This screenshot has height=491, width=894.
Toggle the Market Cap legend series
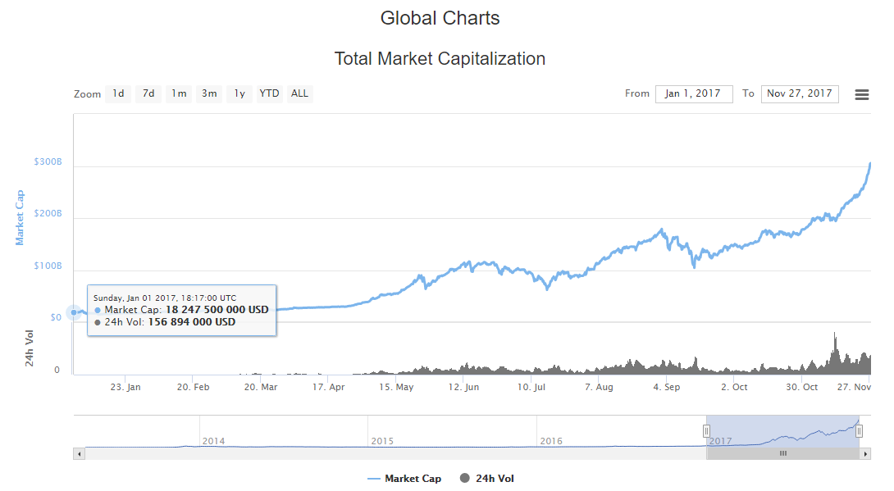click(404, 479)
